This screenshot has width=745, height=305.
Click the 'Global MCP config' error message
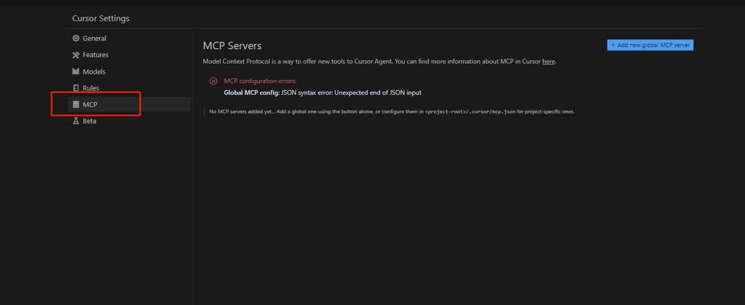point(322,93)
